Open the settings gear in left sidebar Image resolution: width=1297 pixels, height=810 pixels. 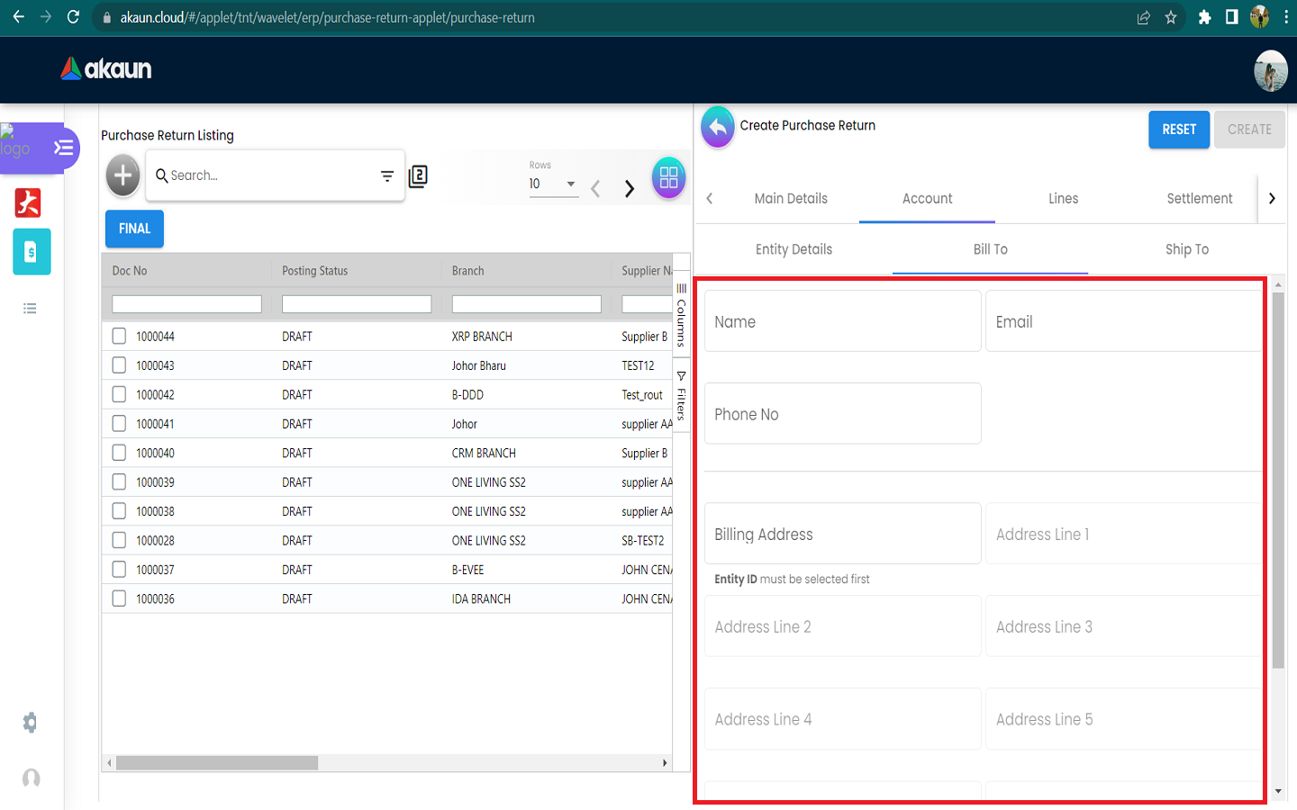coord(31,723)
